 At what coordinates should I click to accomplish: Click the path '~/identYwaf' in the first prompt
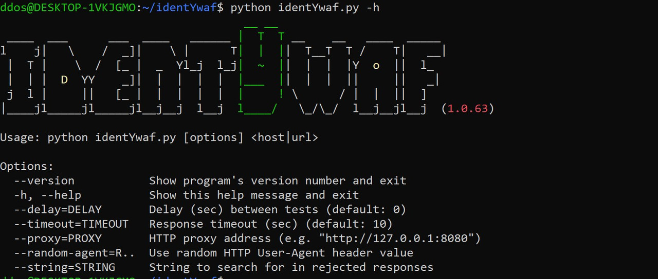click(x=179, y=8)
